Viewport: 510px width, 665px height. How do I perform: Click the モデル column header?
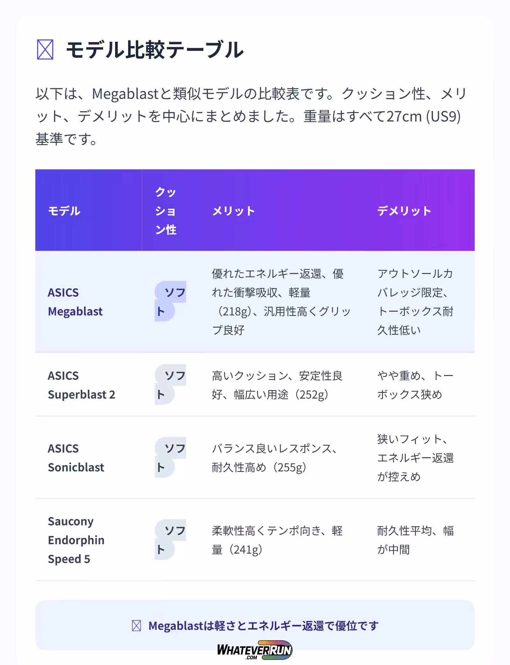(x=64, y=211)
